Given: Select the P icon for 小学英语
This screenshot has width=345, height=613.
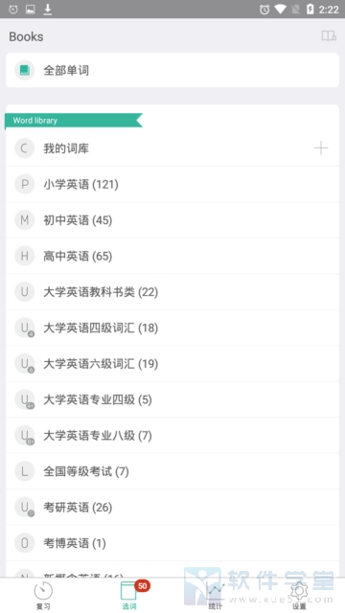Looking at the screenshot, I should [x=25, y=184].
